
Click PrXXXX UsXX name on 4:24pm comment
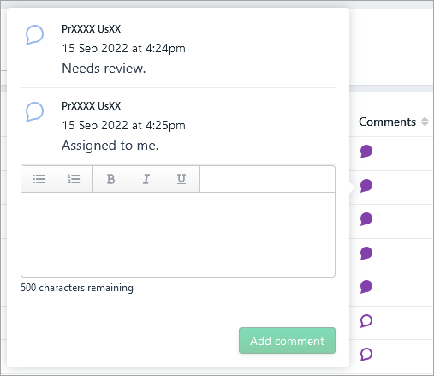(92, 29)
